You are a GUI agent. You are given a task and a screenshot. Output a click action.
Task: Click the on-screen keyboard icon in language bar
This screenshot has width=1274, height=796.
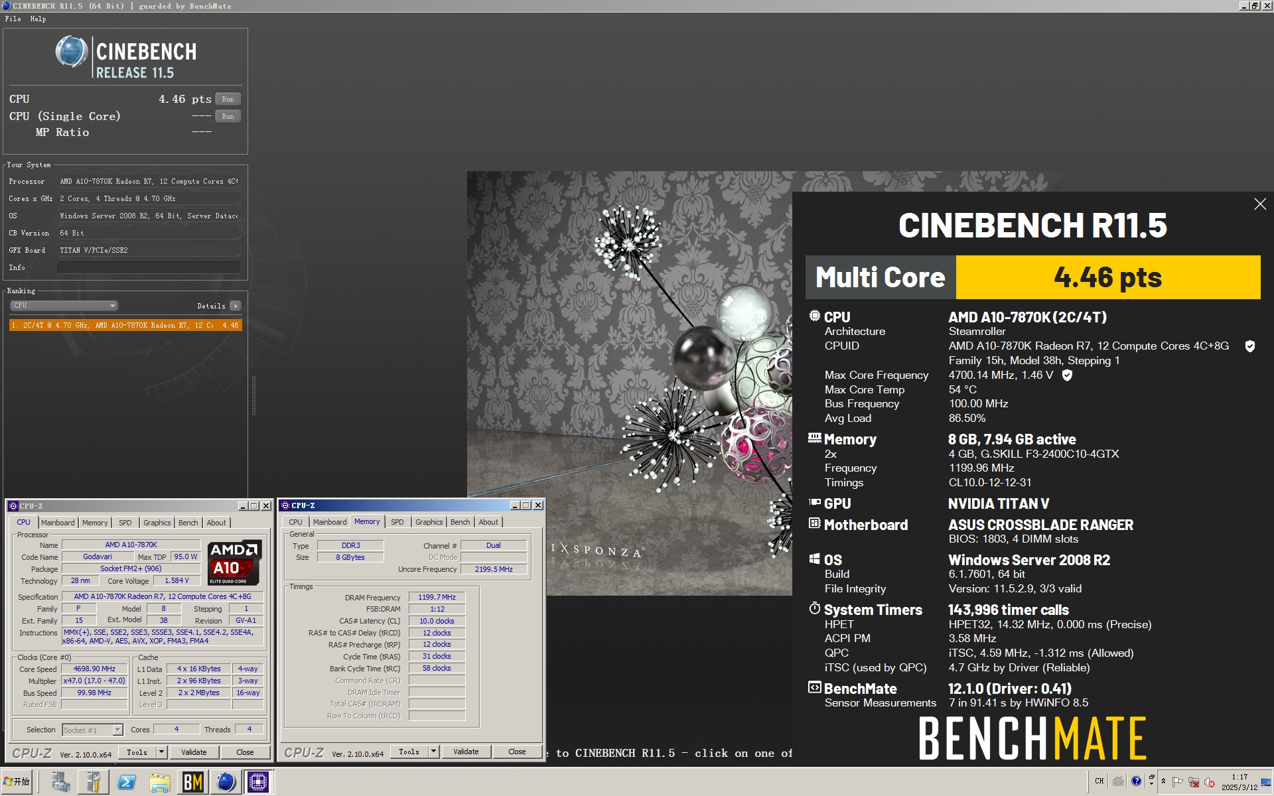click(x=1118, y=781)
